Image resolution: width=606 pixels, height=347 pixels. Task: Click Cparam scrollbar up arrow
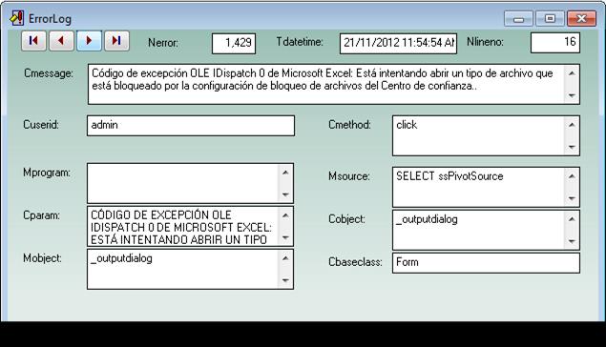point(285,215)
